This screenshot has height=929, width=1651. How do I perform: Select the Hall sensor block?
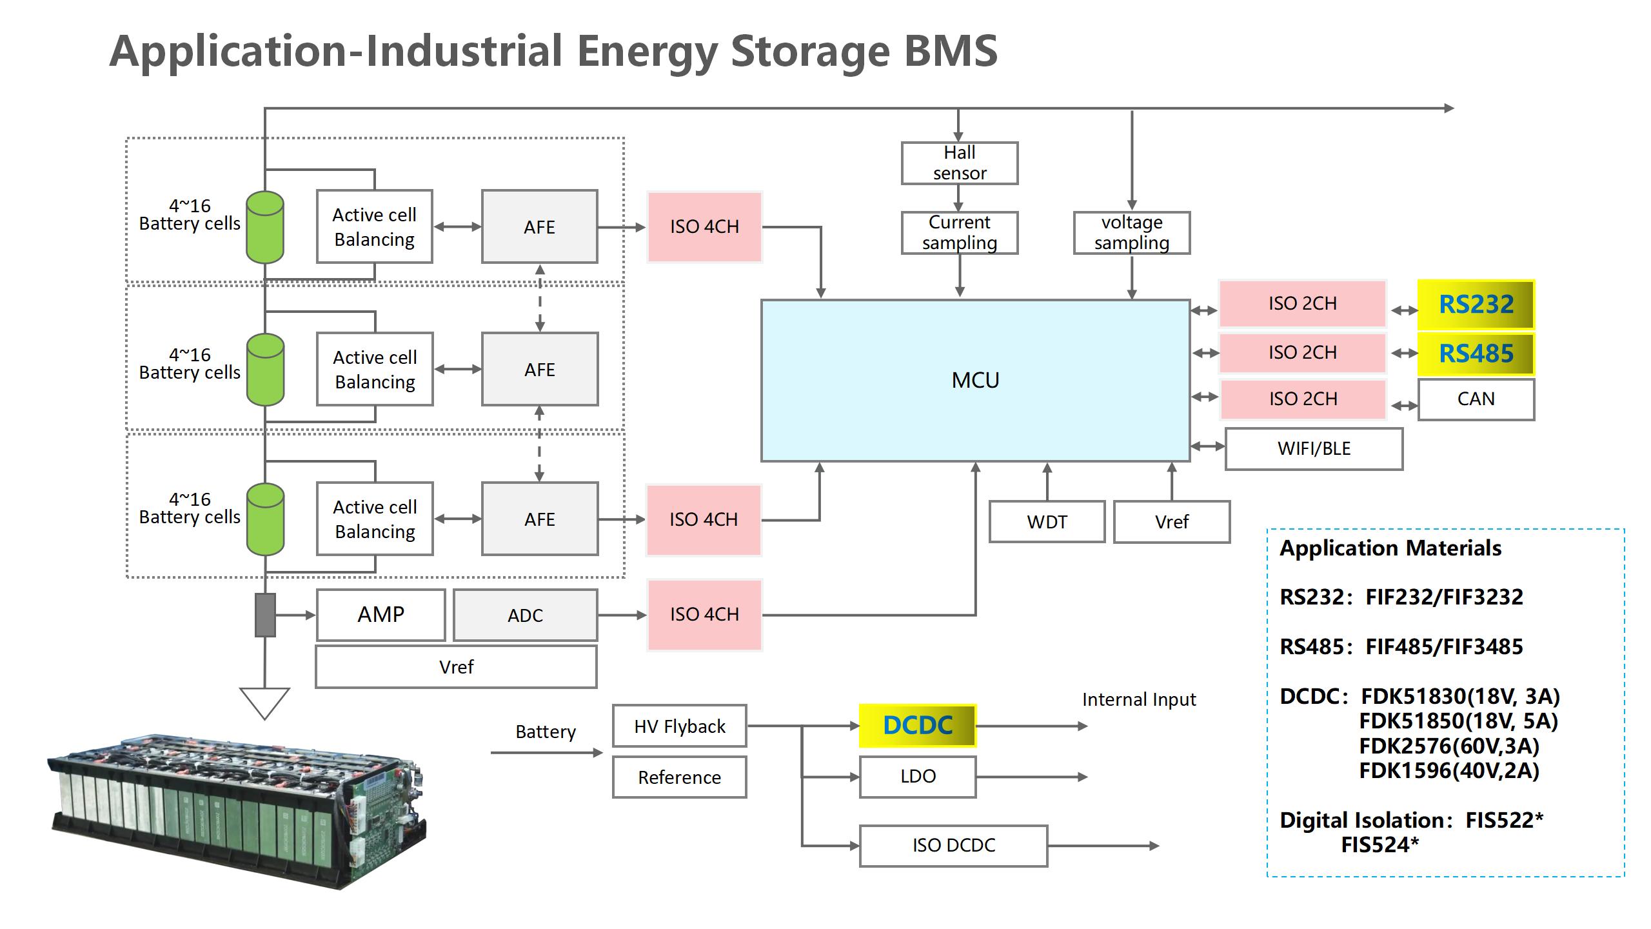[x=959, y=163]
